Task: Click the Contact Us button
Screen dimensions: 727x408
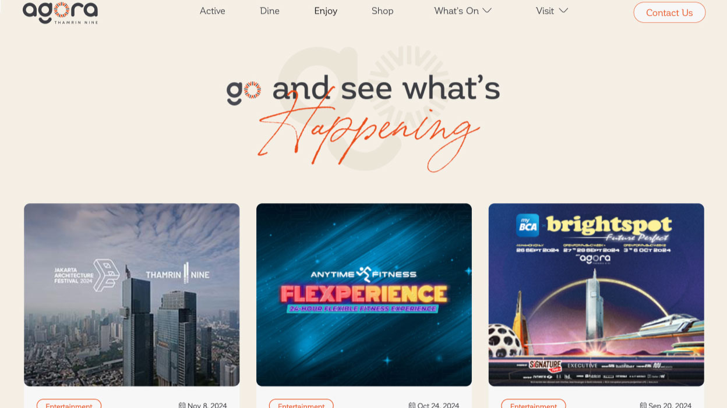Action: 669,12
